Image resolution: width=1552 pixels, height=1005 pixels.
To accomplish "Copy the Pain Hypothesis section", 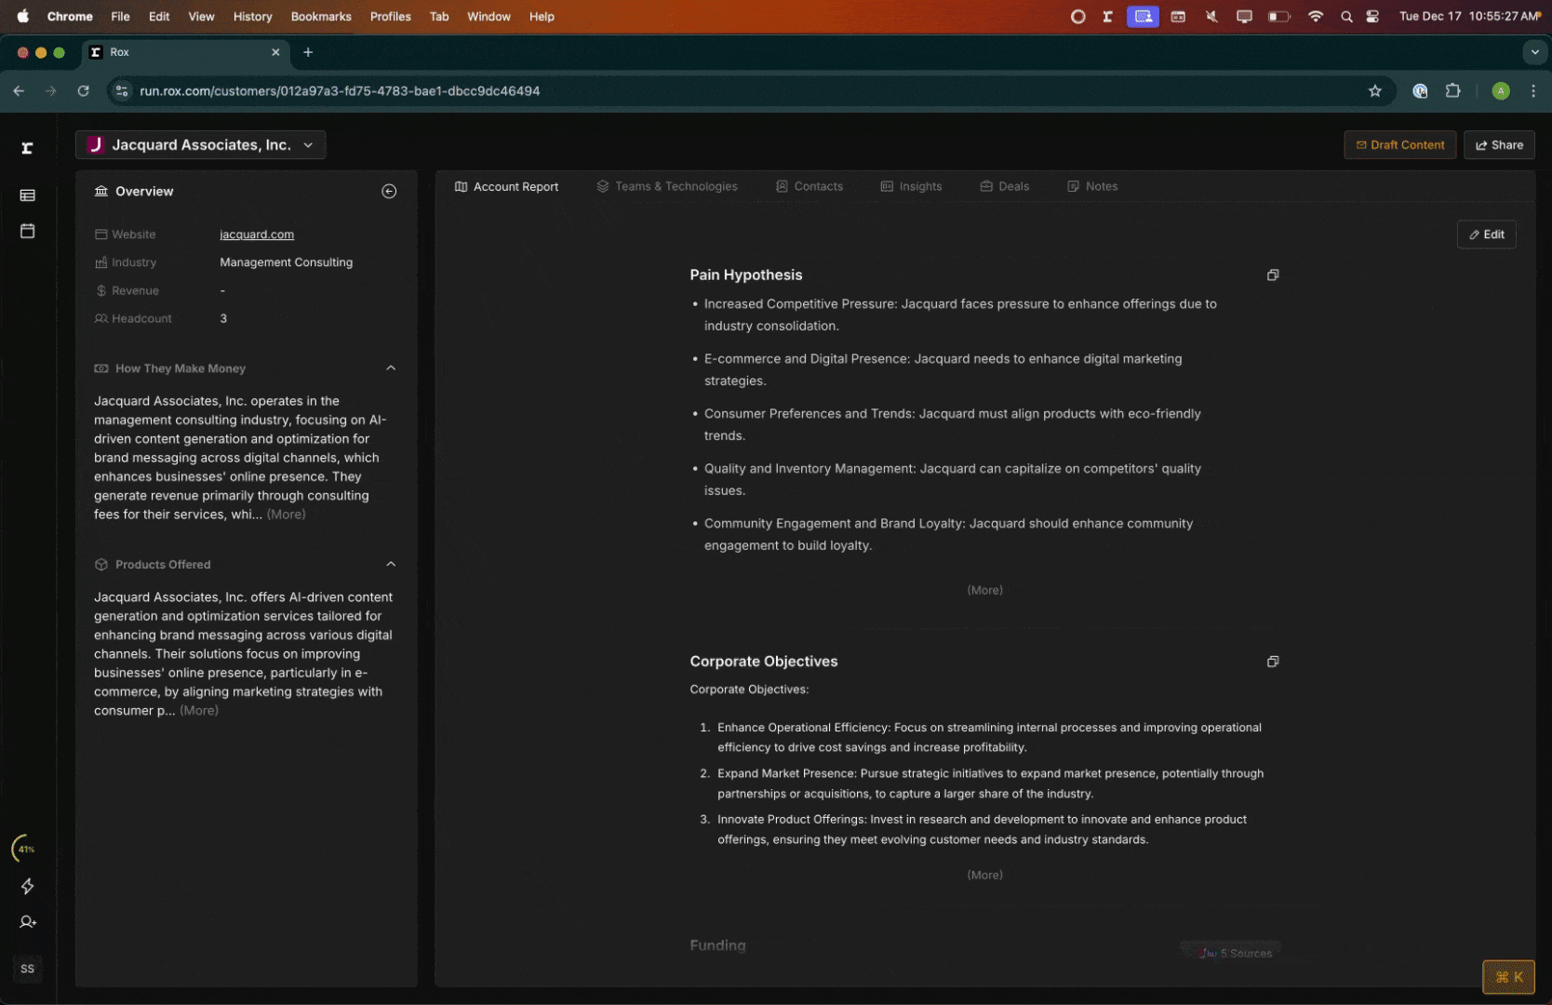I will tap(1272, 275).
